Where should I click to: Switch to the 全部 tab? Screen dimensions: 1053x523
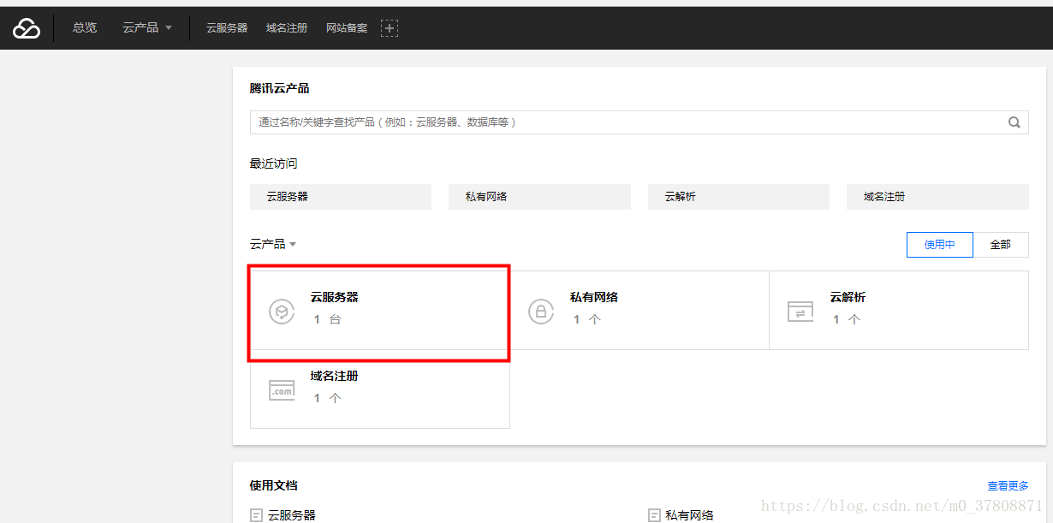[x=1001, y=245]
